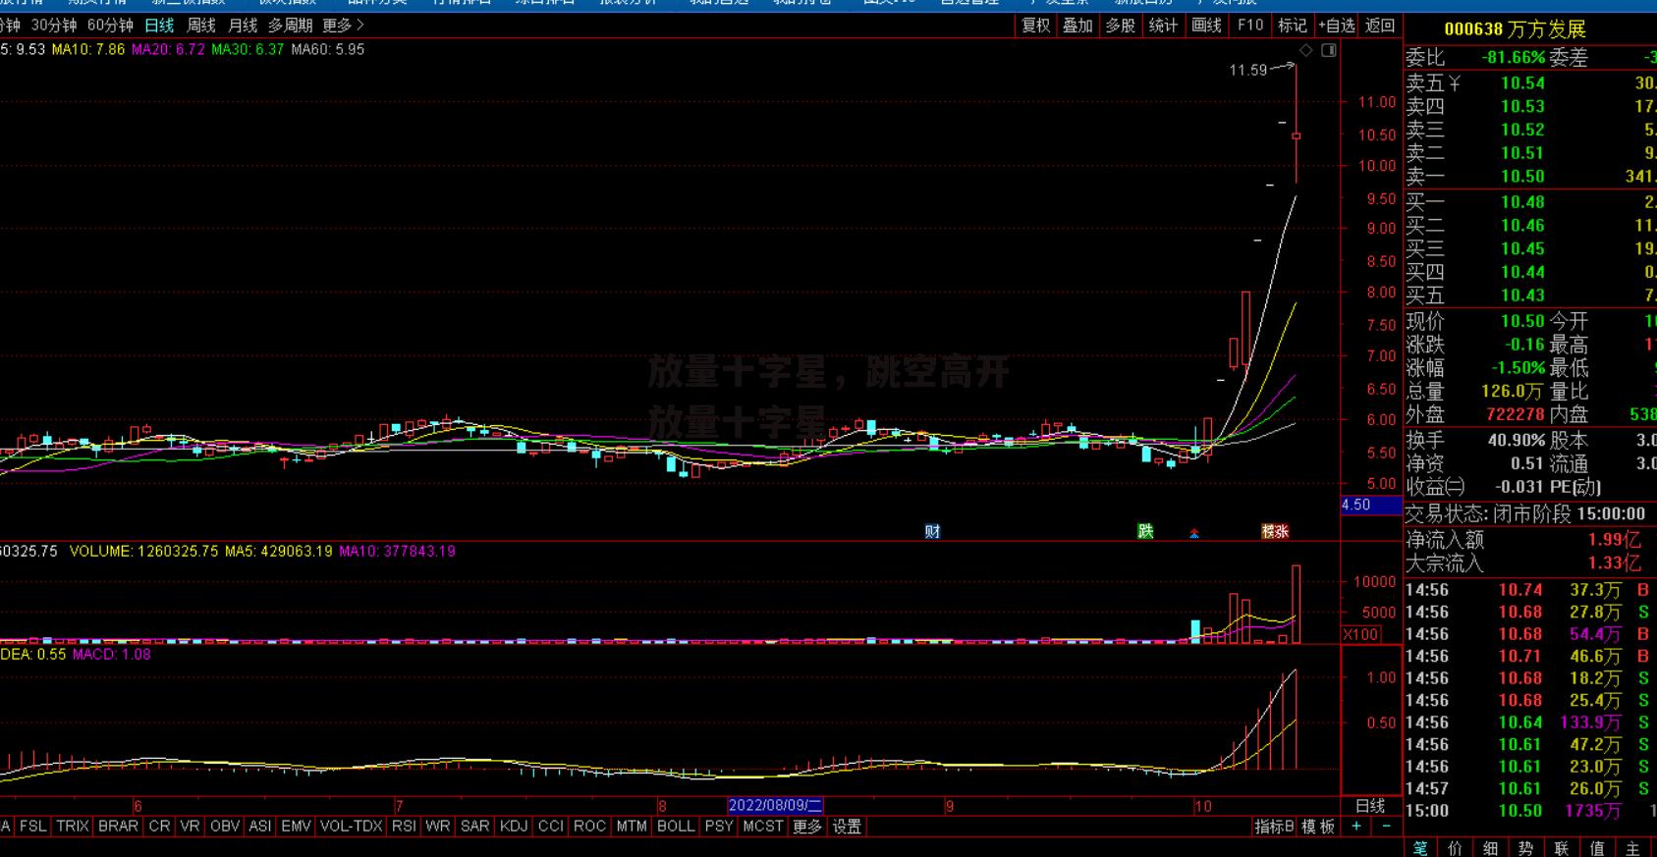This screenshot has width=1657, height=857.
Task: Click the 日线 label below MACD axis
Action: pos(1370,806)
